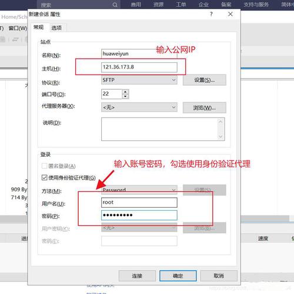Click the 确定 OK button
Viewport: 294px width, 294px height.
coord(178,276)
